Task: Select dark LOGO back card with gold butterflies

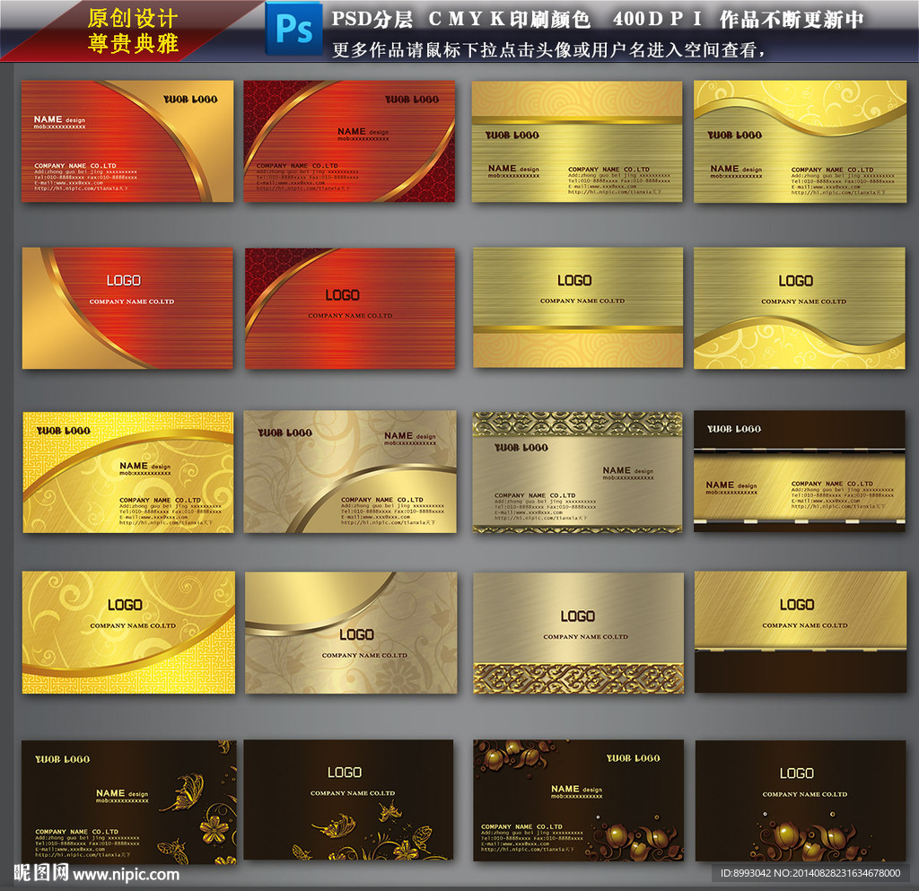Action: [x=349, y=799]
